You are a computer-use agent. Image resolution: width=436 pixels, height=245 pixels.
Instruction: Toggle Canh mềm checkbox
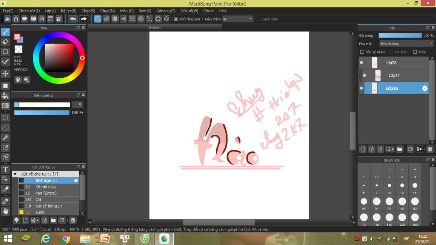[258, 19]
